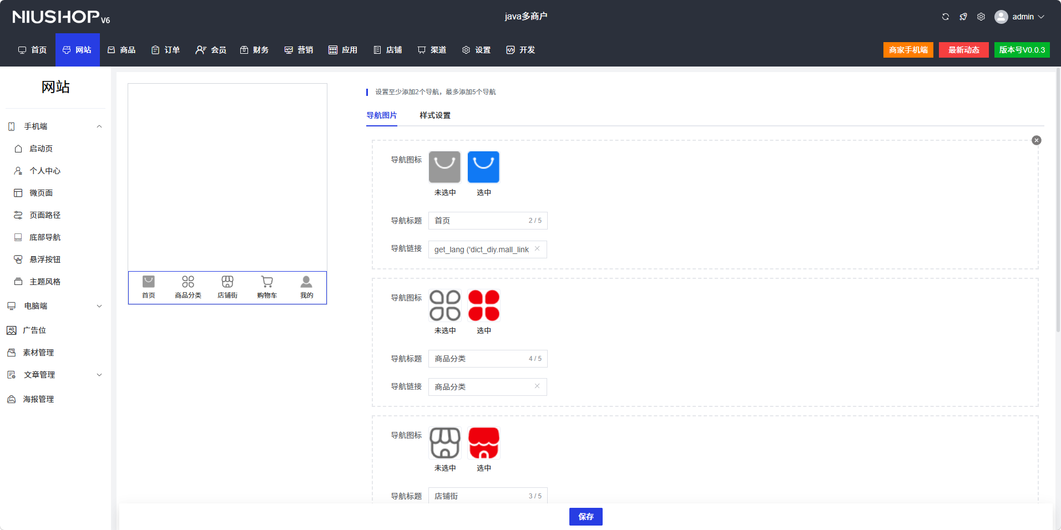Click the 保存 save button

click(x=585, y=517)
